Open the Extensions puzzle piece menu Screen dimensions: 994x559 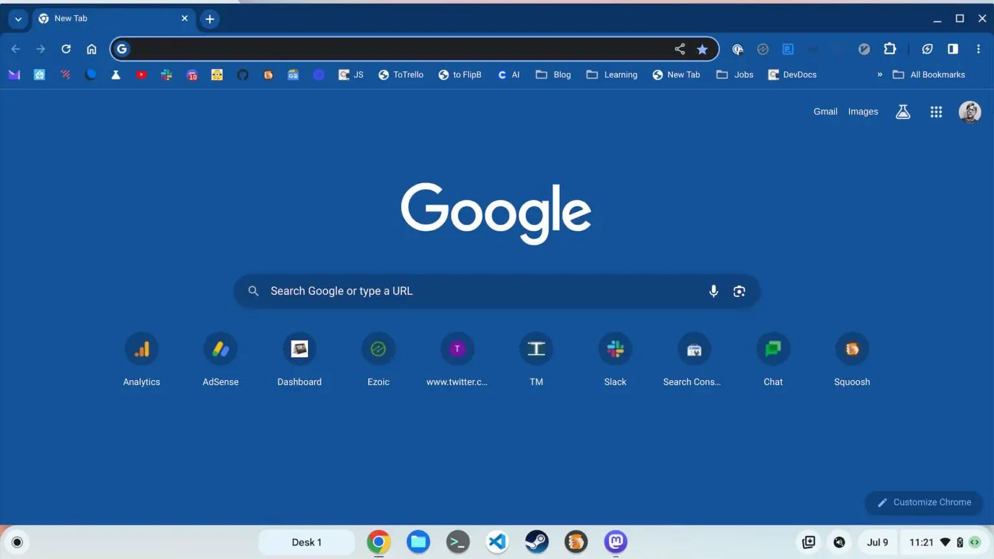click(890, 49)
